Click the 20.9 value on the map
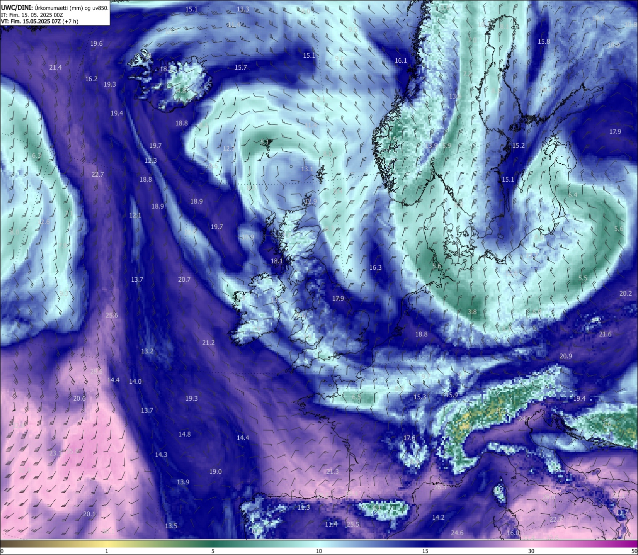Viewport: 638px width, 555px height. [566, 356]
